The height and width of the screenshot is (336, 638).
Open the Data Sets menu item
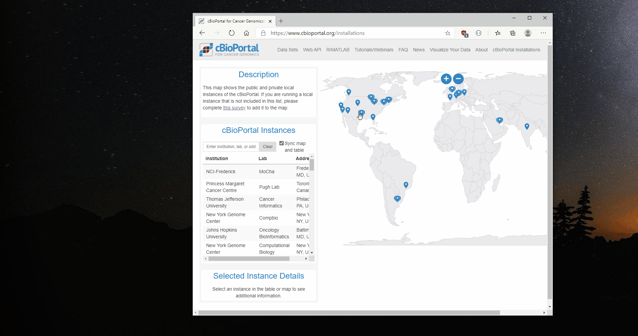(287, 50)
